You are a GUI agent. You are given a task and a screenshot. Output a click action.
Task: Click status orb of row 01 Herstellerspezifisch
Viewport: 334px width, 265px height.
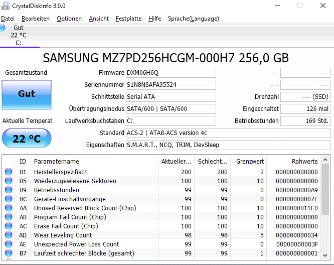pyautogui.click(x=9, y=172)
